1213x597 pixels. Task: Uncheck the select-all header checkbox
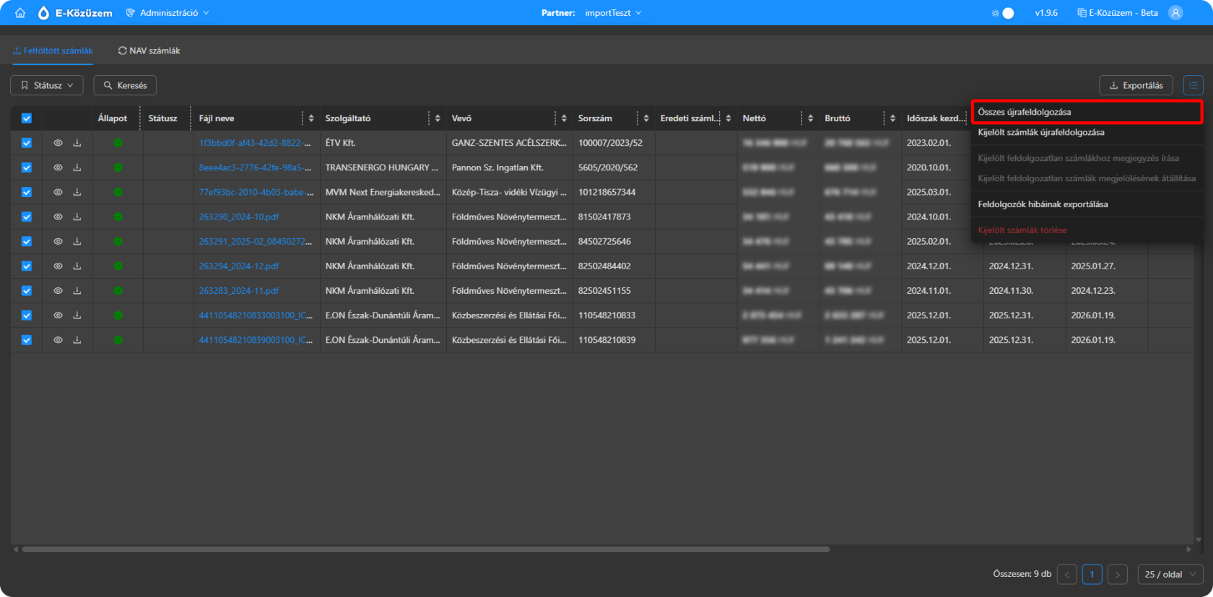point(27,118)
